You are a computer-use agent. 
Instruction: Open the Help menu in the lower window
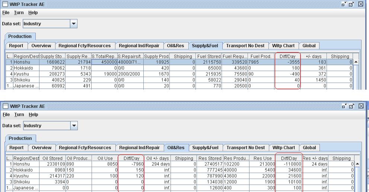coord(33,115)
